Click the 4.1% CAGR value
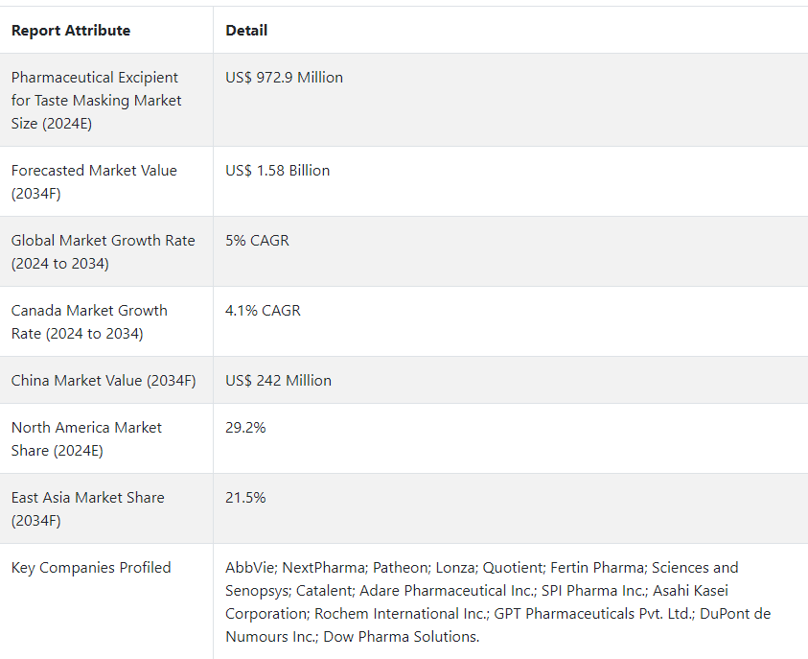 point(263,311)
